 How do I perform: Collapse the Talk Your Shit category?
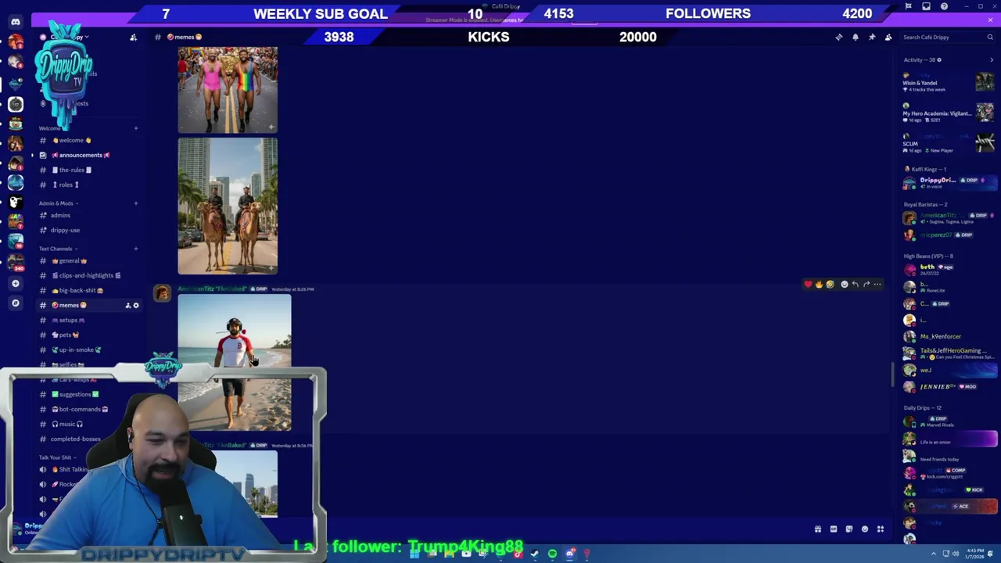57,457
